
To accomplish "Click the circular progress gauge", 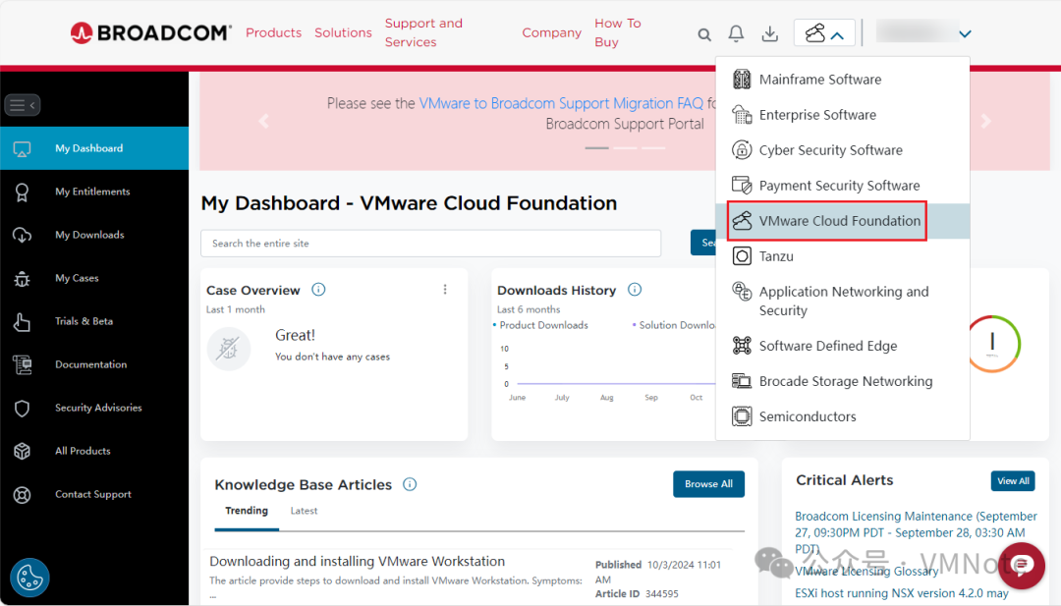I will (992, 343).
